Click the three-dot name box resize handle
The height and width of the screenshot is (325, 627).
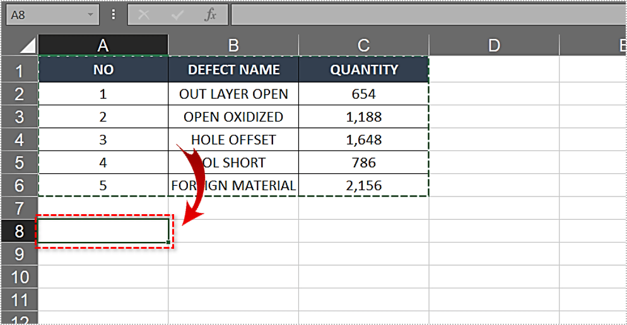(x=114, y=14)
